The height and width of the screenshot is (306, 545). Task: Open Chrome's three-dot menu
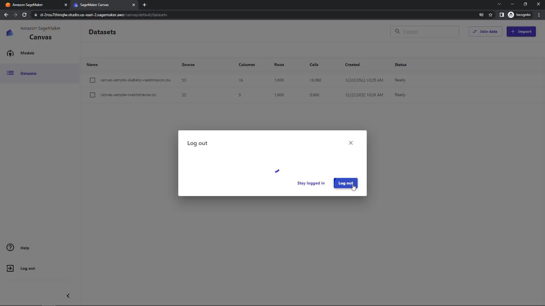pyautogui.click(x=539, y=15)
